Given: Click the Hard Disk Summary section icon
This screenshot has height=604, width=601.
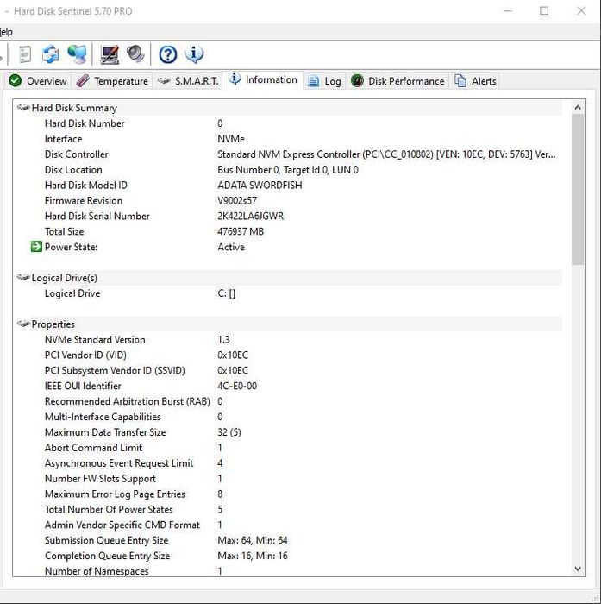Looking at the screenshot, I should coord(23,108).
